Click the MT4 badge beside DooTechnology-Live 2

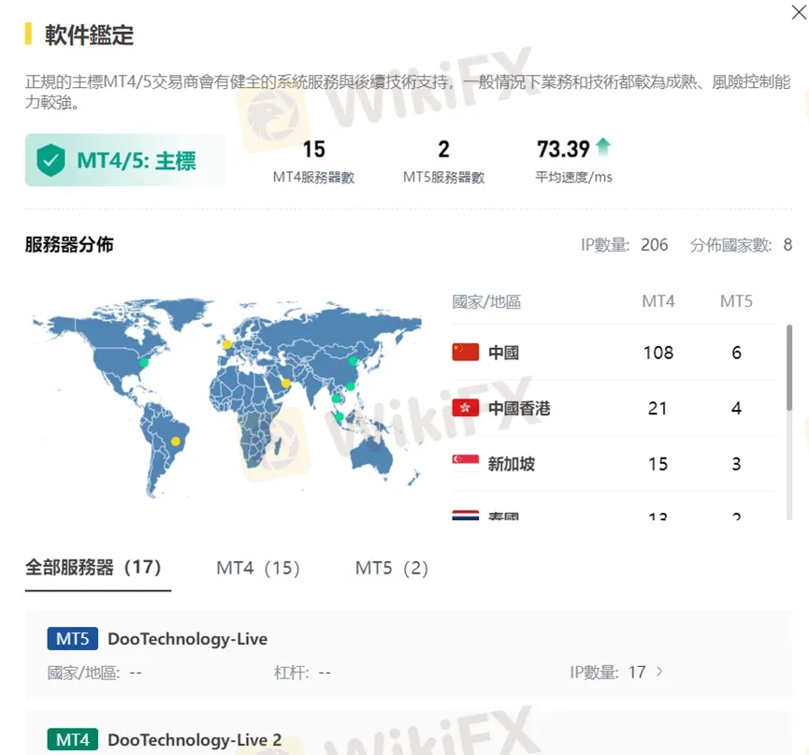(x=71, y=739)
